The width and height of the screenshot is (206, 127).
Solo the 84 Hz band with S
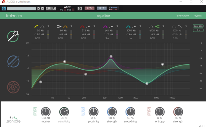(71, 26)
